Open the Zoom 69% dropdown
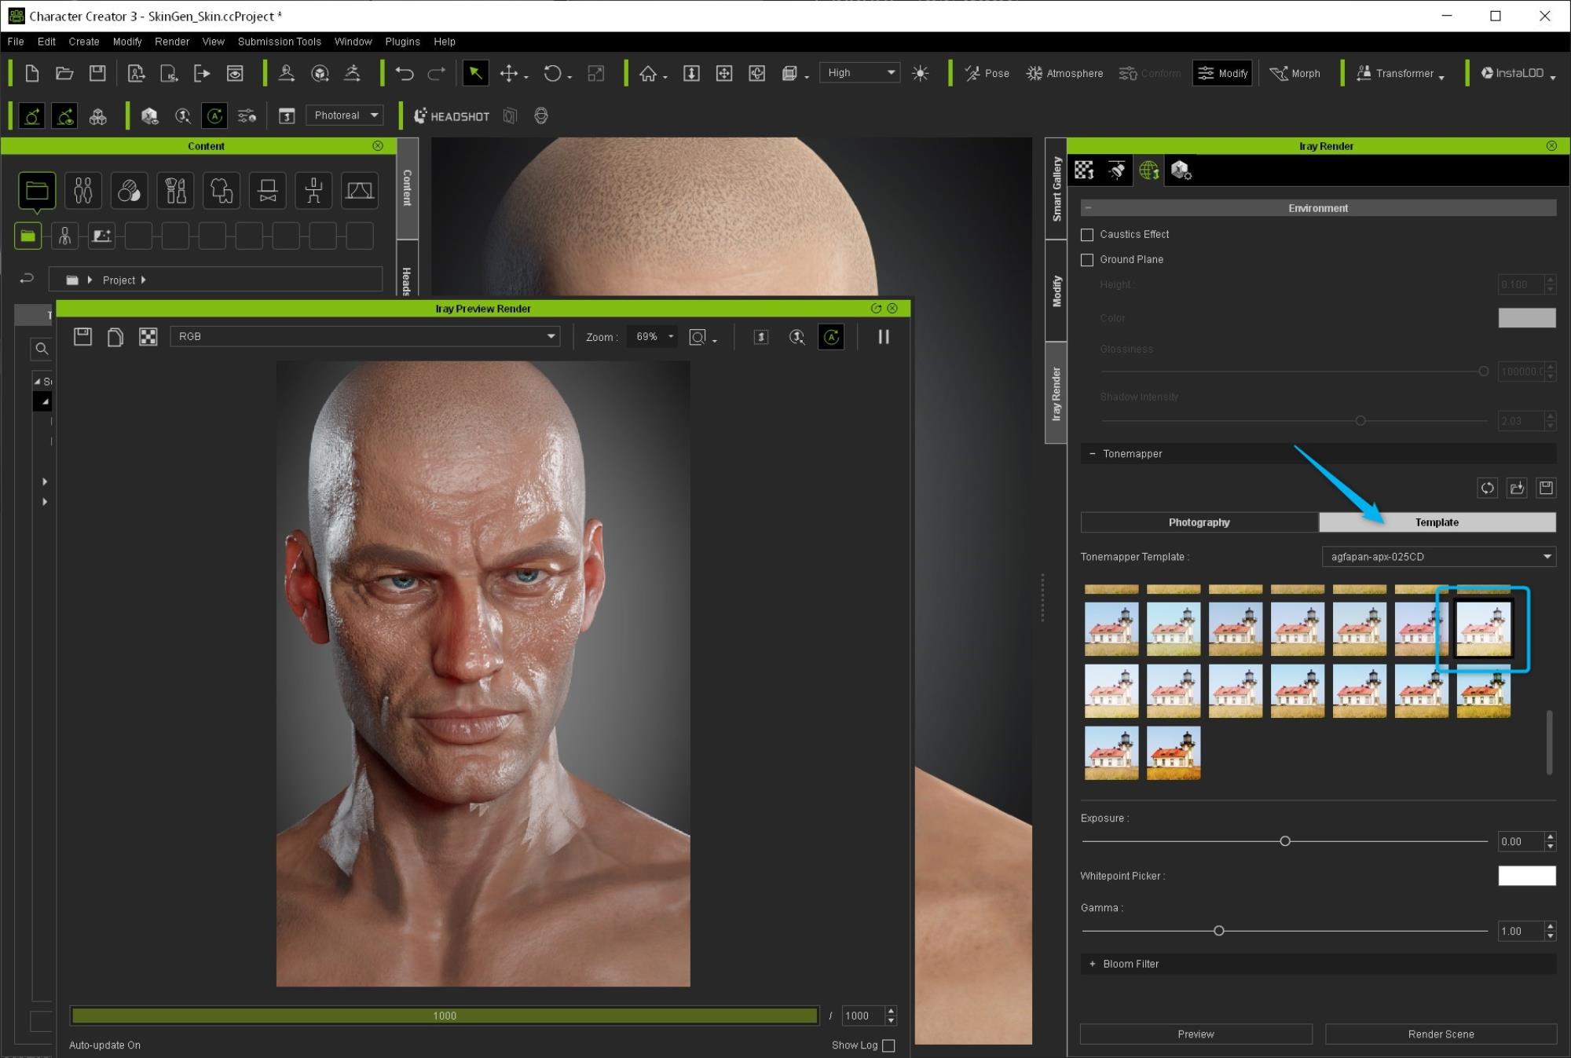The height and width of the screenshot is (1058, 1571). point(651,336)
